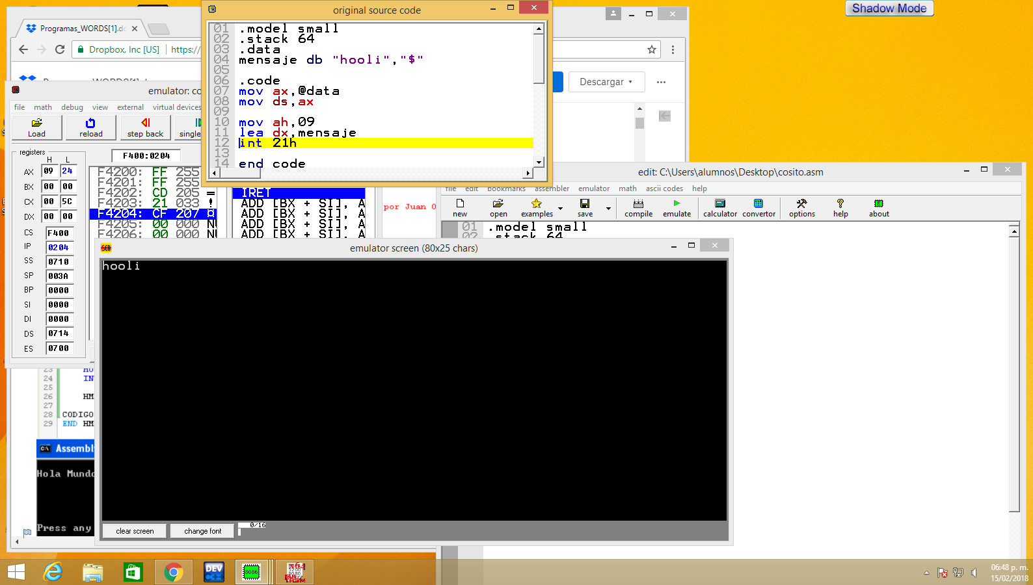Image resolution: width=1033 pixels, height=585 pixels.
Task: Open the file menu in emulator window
Action: point(20,107)
